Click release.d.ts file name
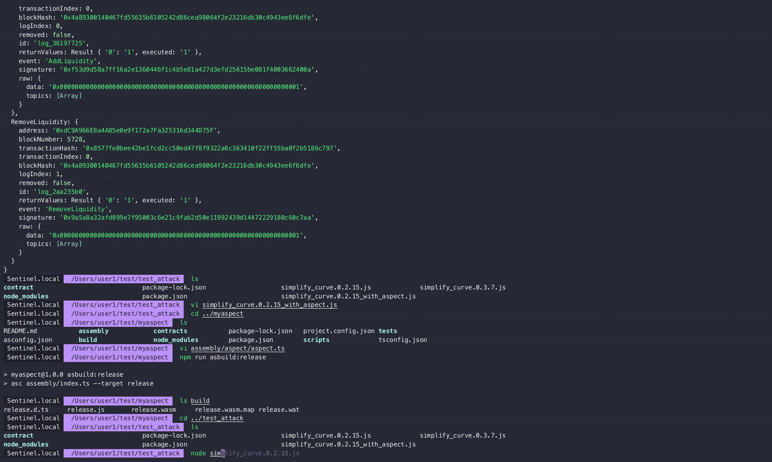The height and width of the screenshot is (462, 772). [x=26, y=410]
